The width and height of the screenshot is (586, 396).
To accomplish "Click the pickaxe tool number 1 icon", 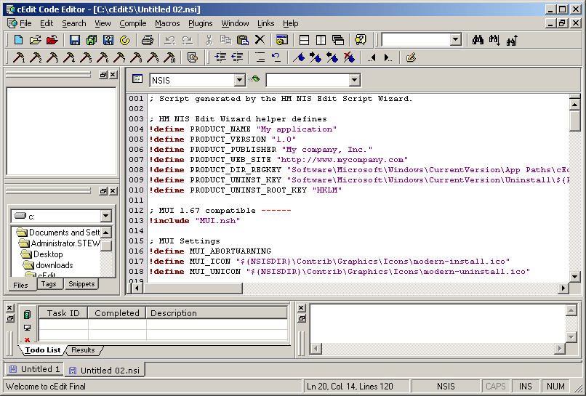I will point(19,57).
